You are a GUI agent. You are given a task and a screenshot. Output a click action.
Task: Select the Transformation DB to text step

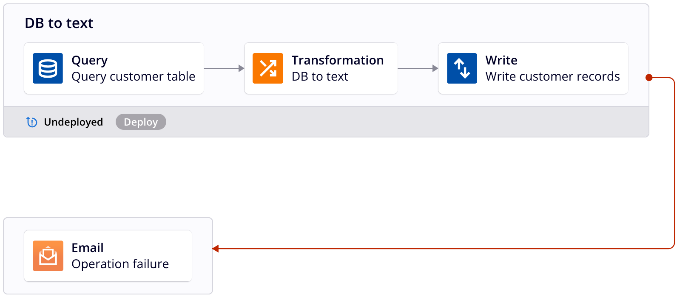coord(321,68)
